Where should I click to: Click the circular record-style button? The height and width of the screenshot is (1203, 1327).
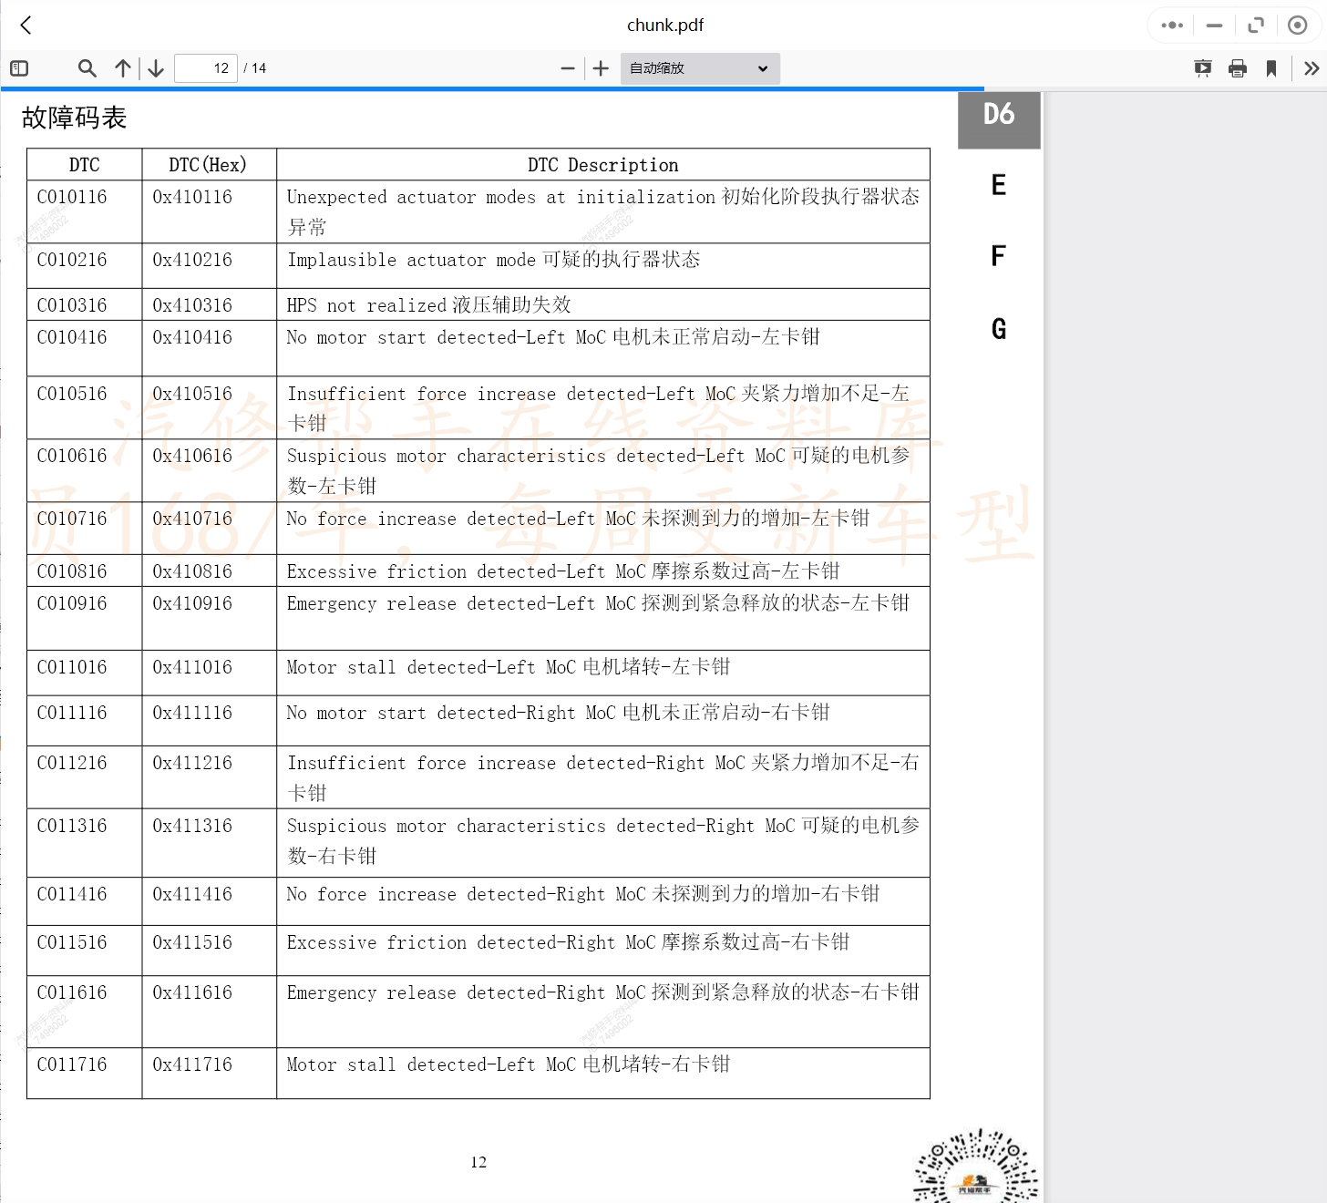pos(1298,26)
